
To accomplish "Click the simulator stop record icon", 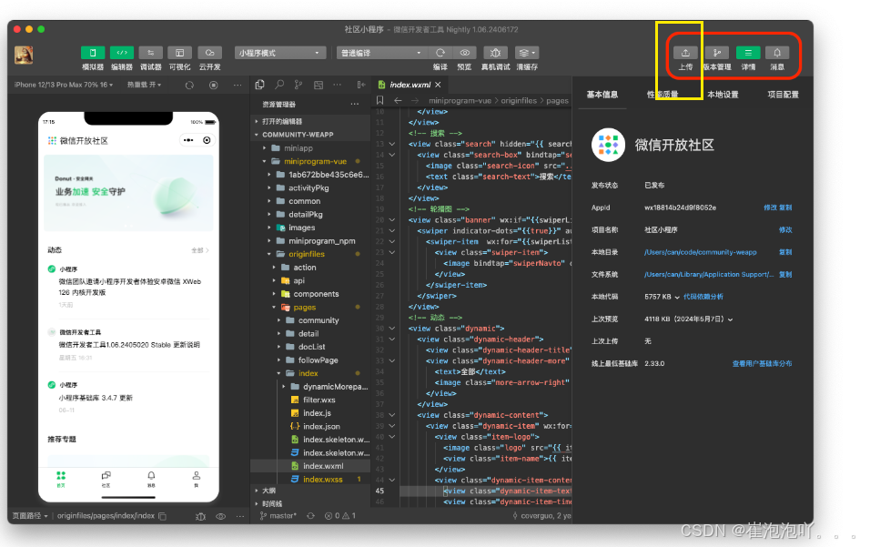I will tap(214, 85).
